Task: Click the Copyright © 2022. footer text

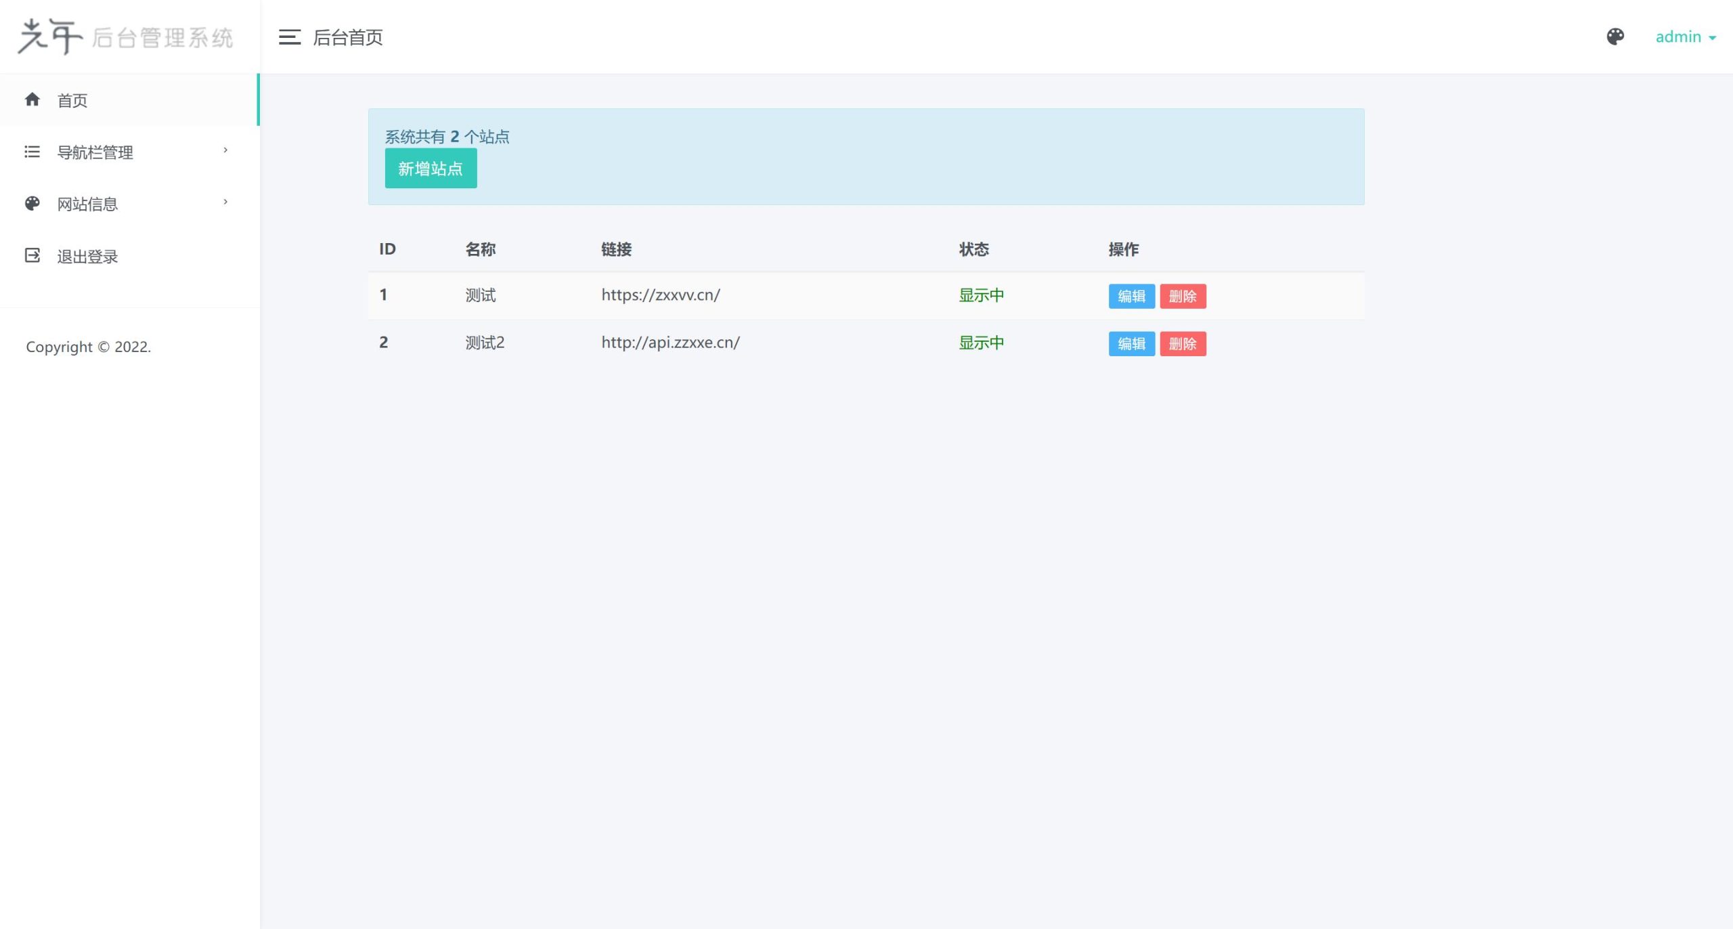Action: click(88, 347)
